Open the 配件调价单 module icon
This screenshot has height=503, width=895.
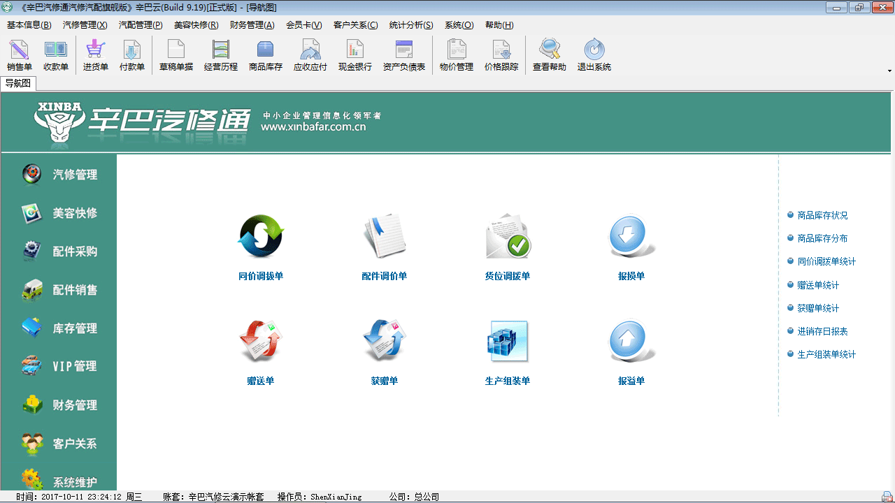coord(385,237)
